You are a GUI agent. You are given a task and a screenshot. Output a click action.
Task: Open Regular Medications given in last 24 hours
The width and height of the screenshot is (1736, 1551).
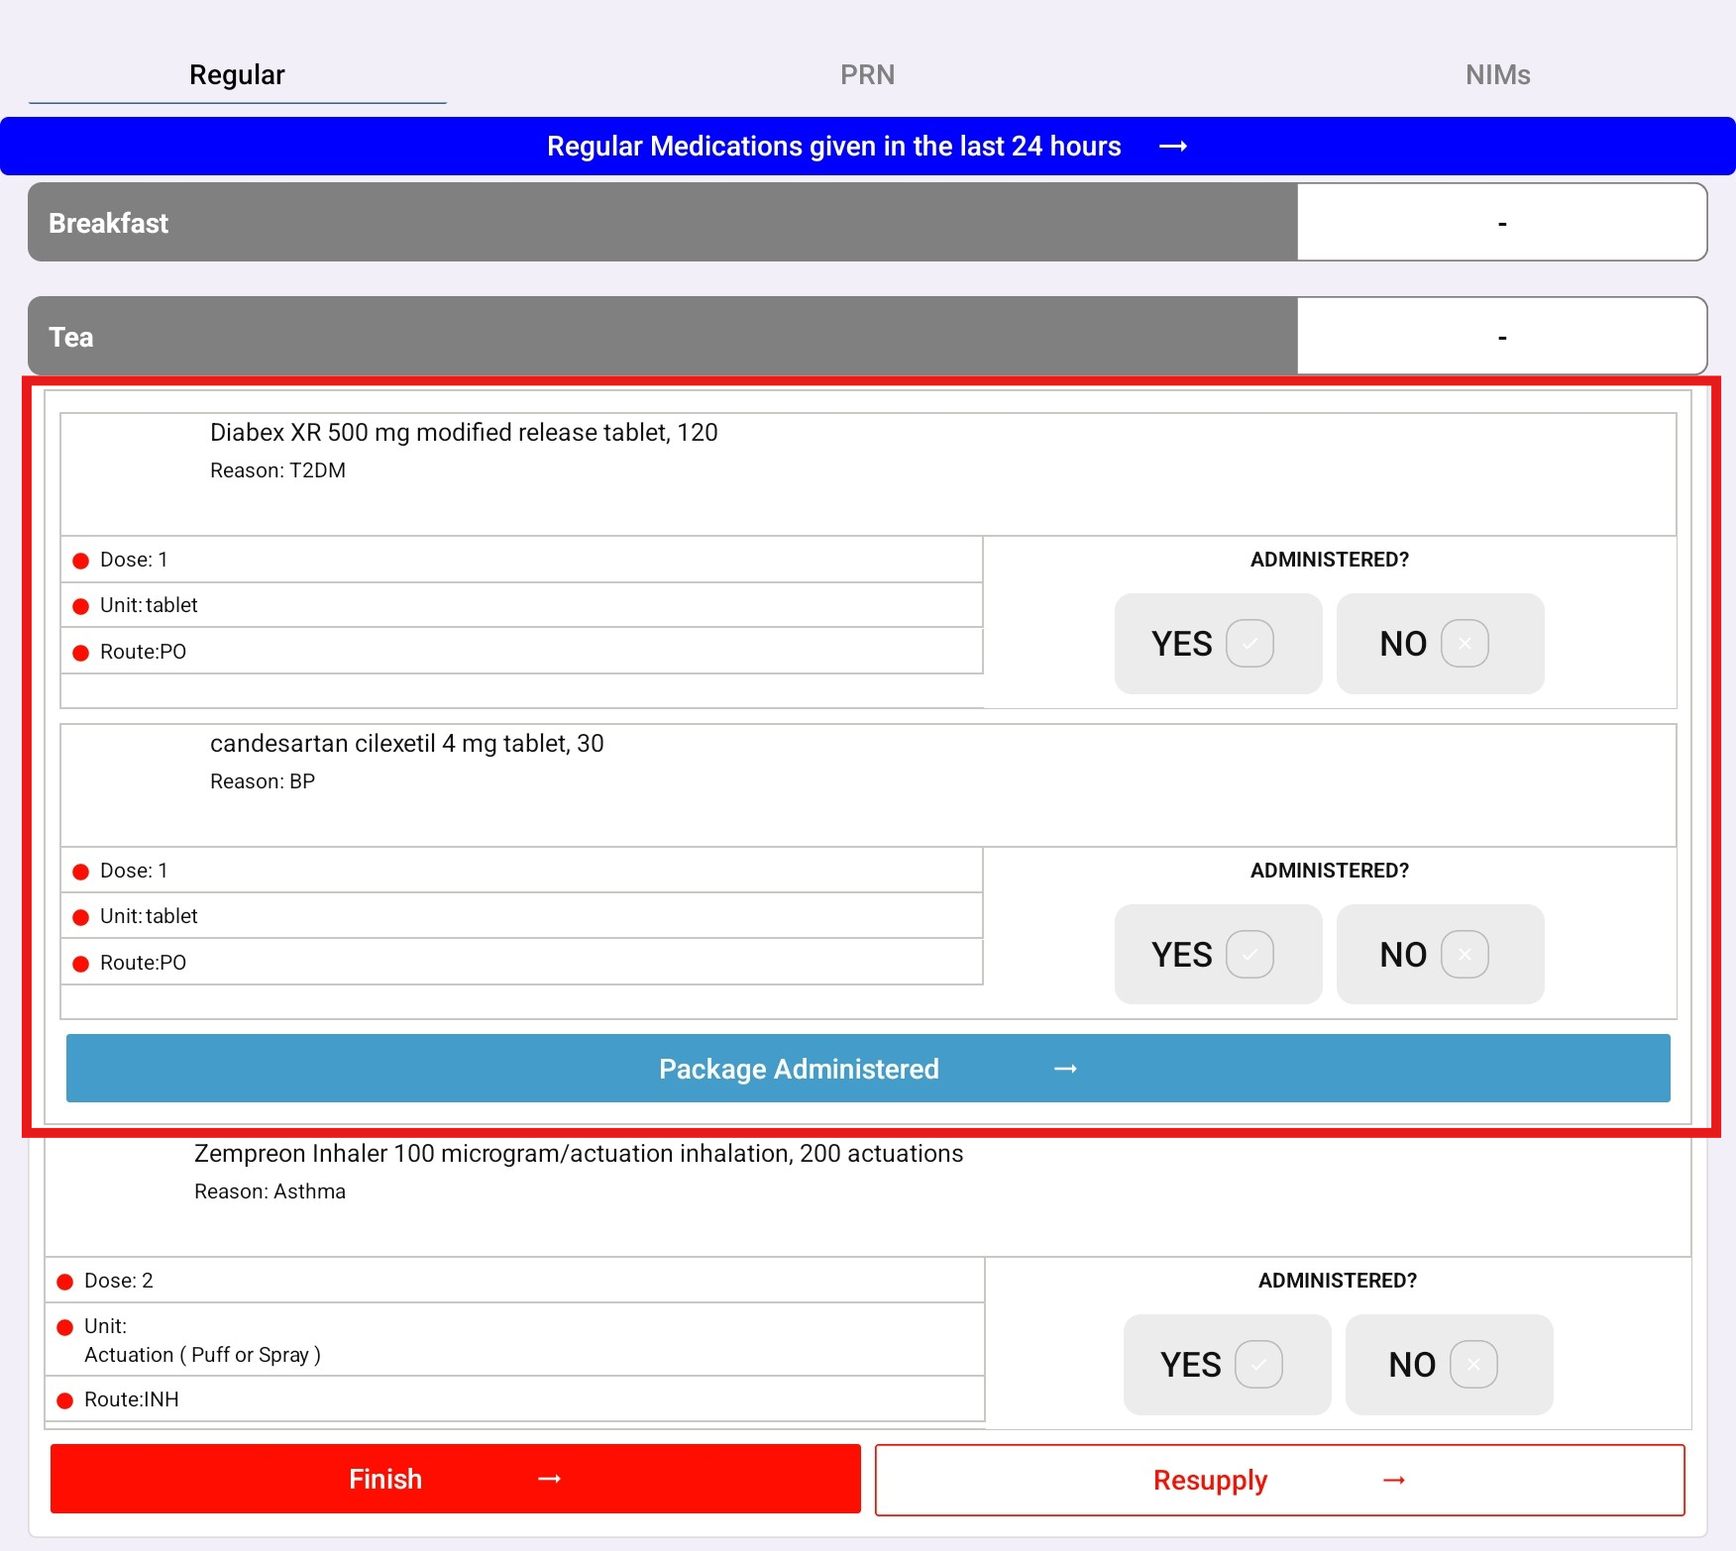click(867, 147)
